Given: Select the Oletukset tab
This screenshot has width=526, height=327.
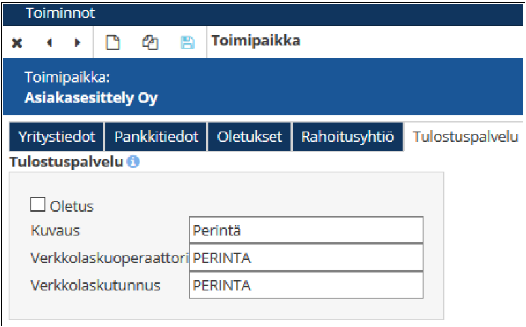Looking at the screenshot, I should click(250, 137).
